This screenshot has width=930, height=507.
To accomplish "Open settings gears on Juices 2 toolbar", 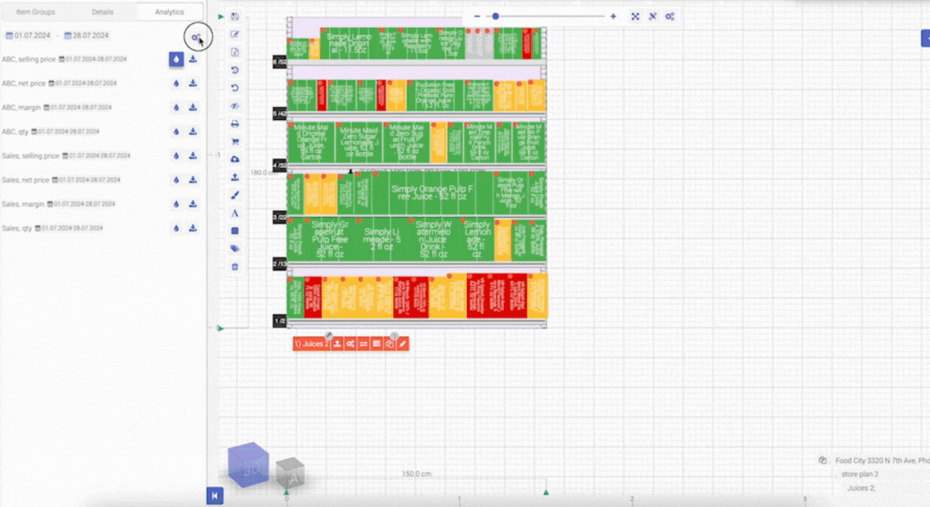I will (351, 344).
